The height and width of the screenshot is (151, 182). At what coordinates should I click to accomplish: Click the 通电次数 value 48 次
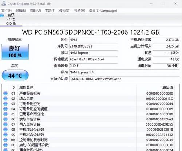click(166, 59)
